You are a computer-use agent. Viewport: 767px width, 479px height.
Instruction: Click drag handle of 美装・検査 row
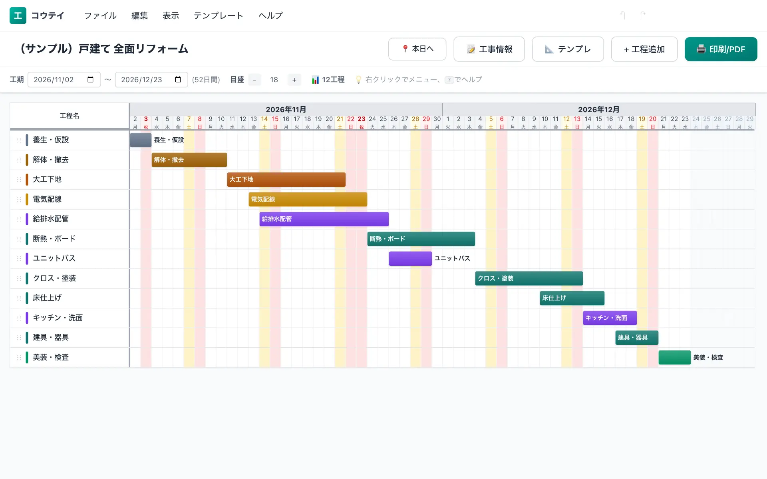[x=19, y=357]
